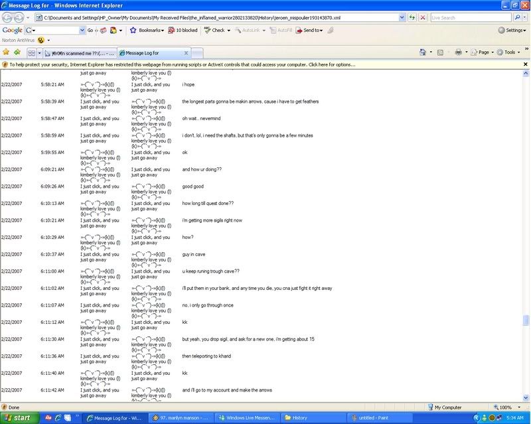Click the Go button in Google toolbar
Image resolution: width=531 pixels, height=424 pixels.
pos(90,30)
